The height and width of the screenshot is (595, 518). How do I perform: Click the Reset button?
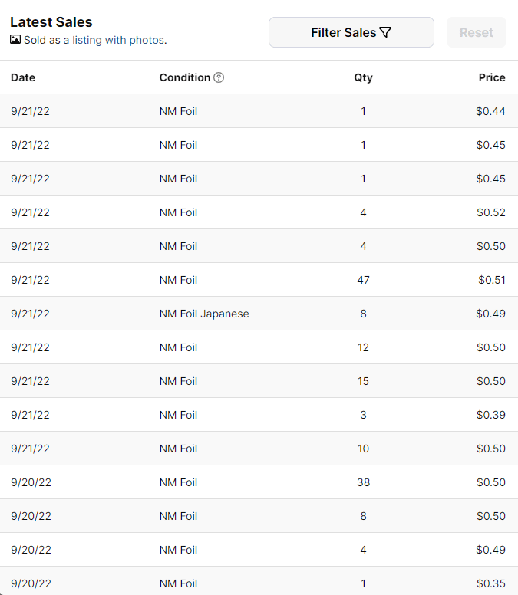(476, 32)
